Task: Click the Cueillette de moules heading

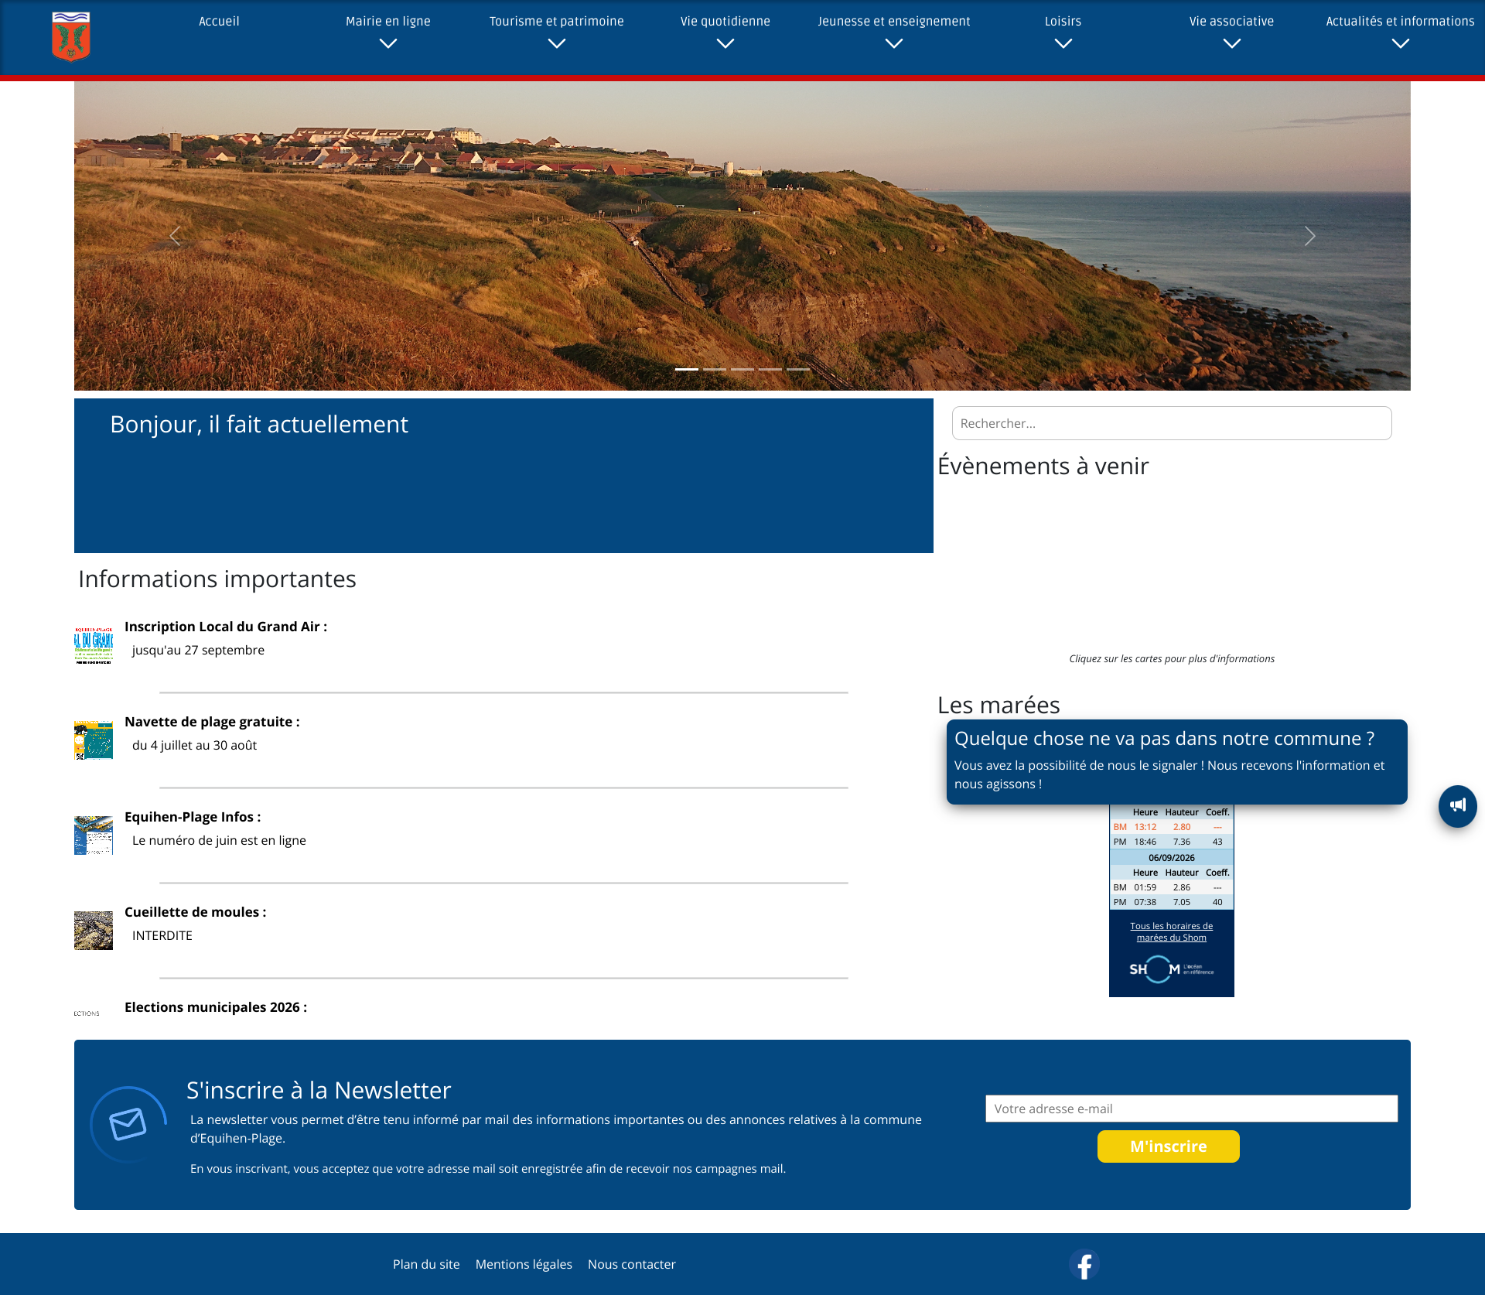Action: click(x=196, y=912)
